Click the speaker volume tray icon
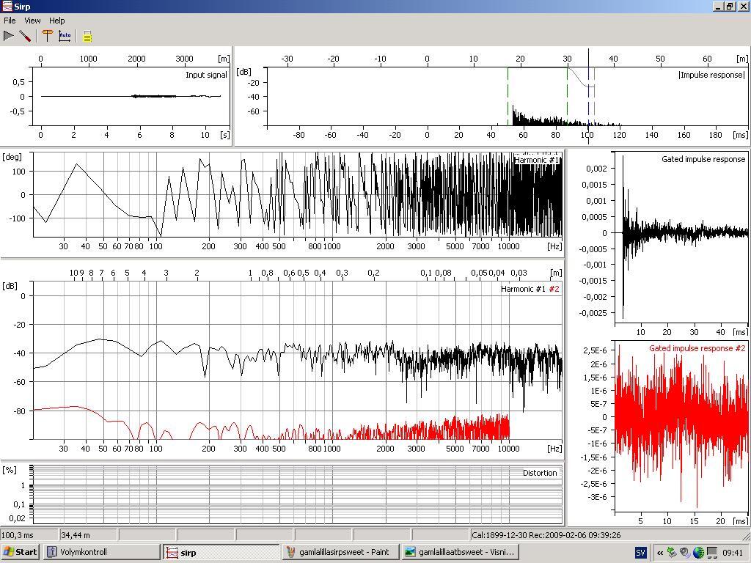 684,553
